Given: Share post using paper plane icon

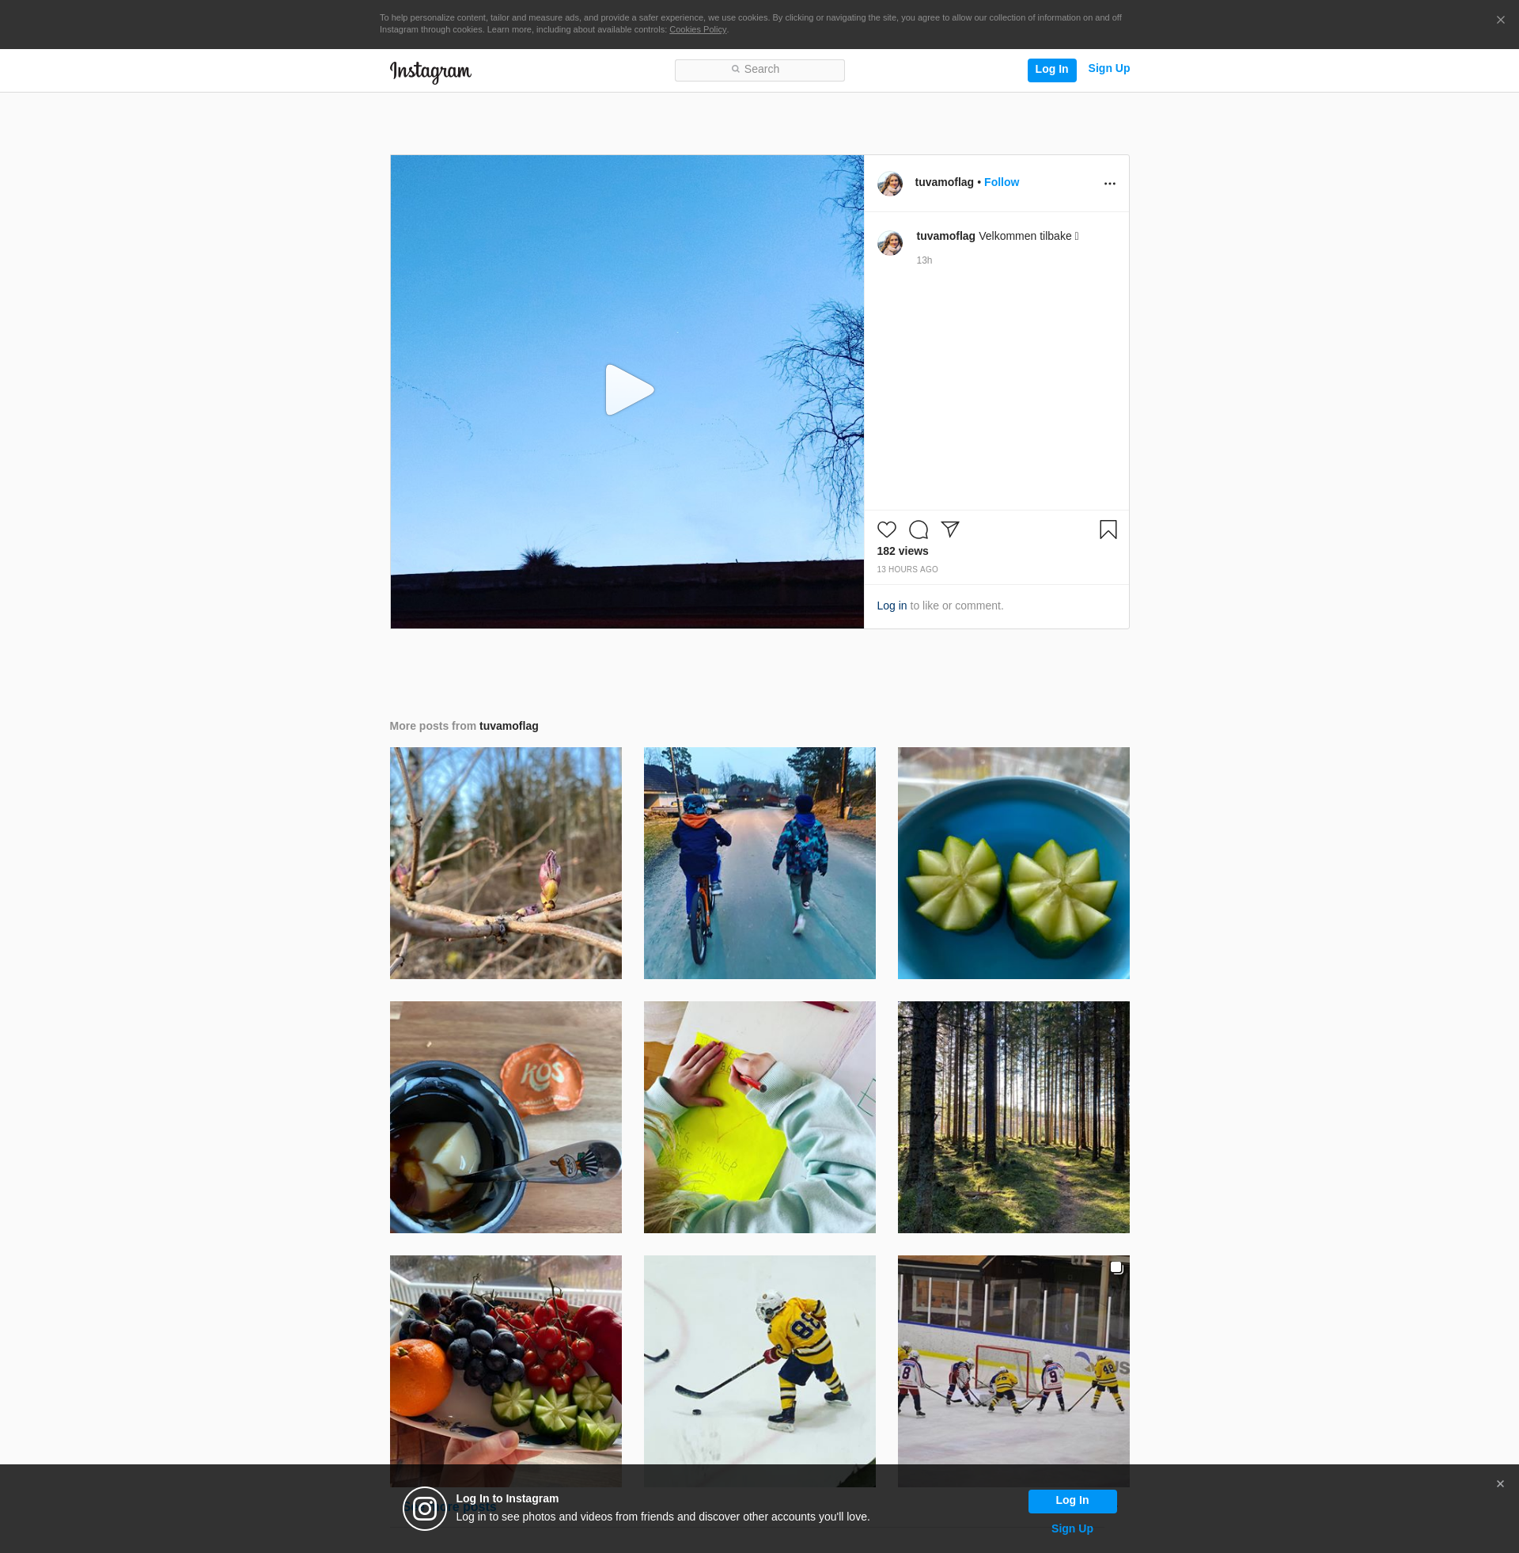Looking at the screenshot, I should coord(949,529).
